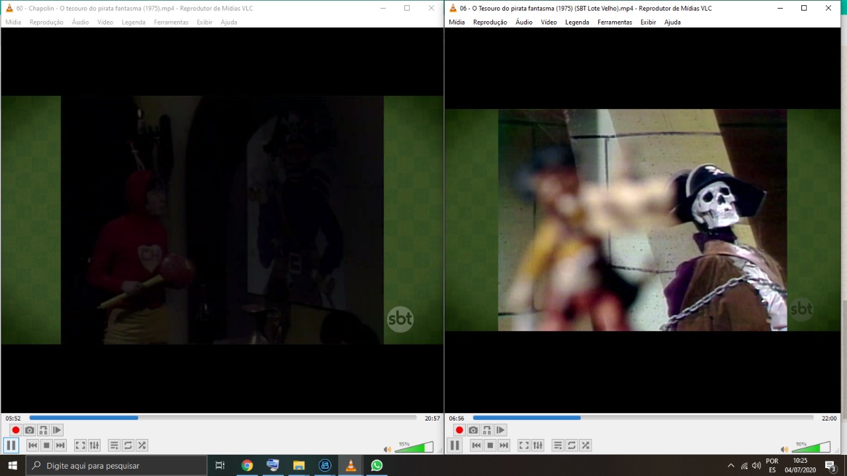
Task: Click total time 20:57 in left window
Action: point(432,418)
